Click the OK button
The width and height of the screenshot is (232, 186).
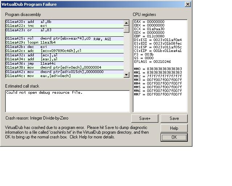click(174, 137)
